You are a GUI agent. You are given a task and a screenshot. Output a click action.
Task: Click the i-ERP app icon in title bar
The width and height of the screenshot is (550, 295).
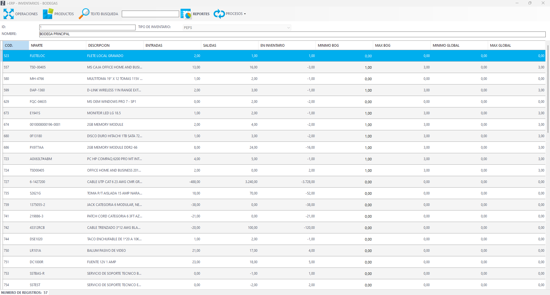3,3
